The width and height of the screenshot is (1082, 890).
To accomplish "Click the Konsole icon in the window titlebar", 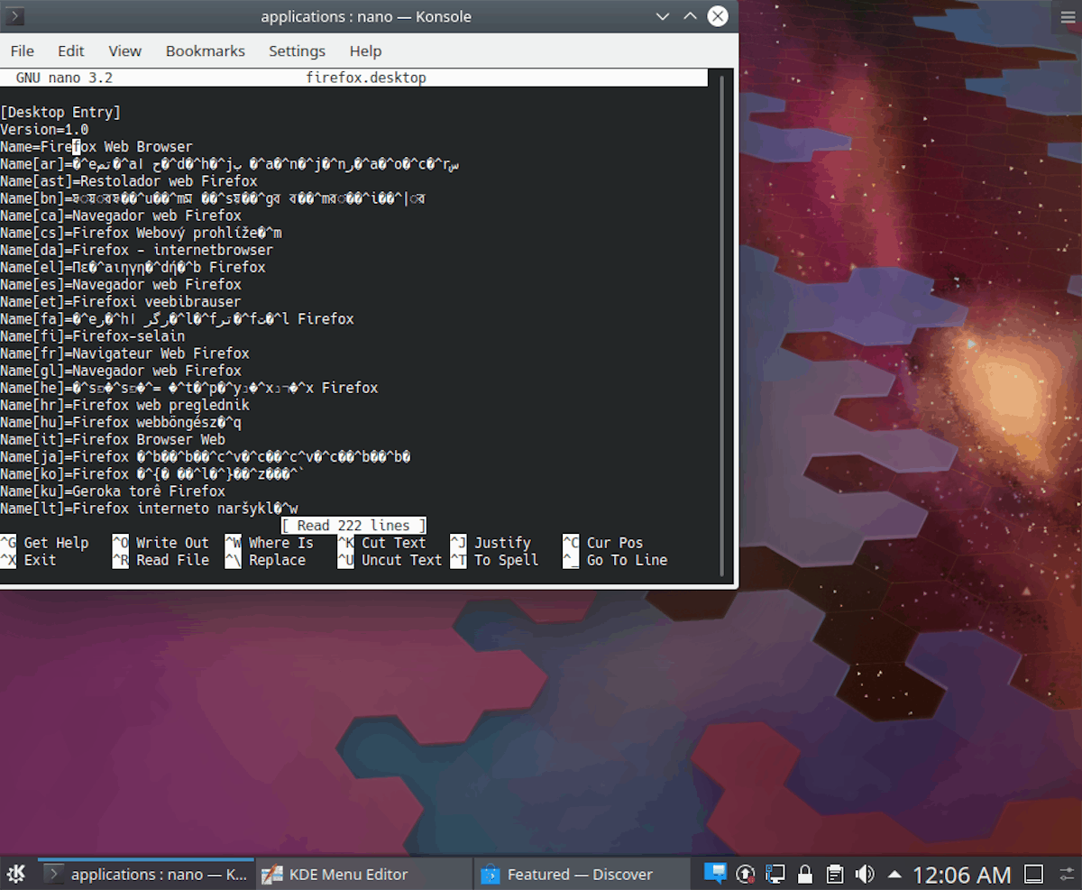I will pos(14,16).
